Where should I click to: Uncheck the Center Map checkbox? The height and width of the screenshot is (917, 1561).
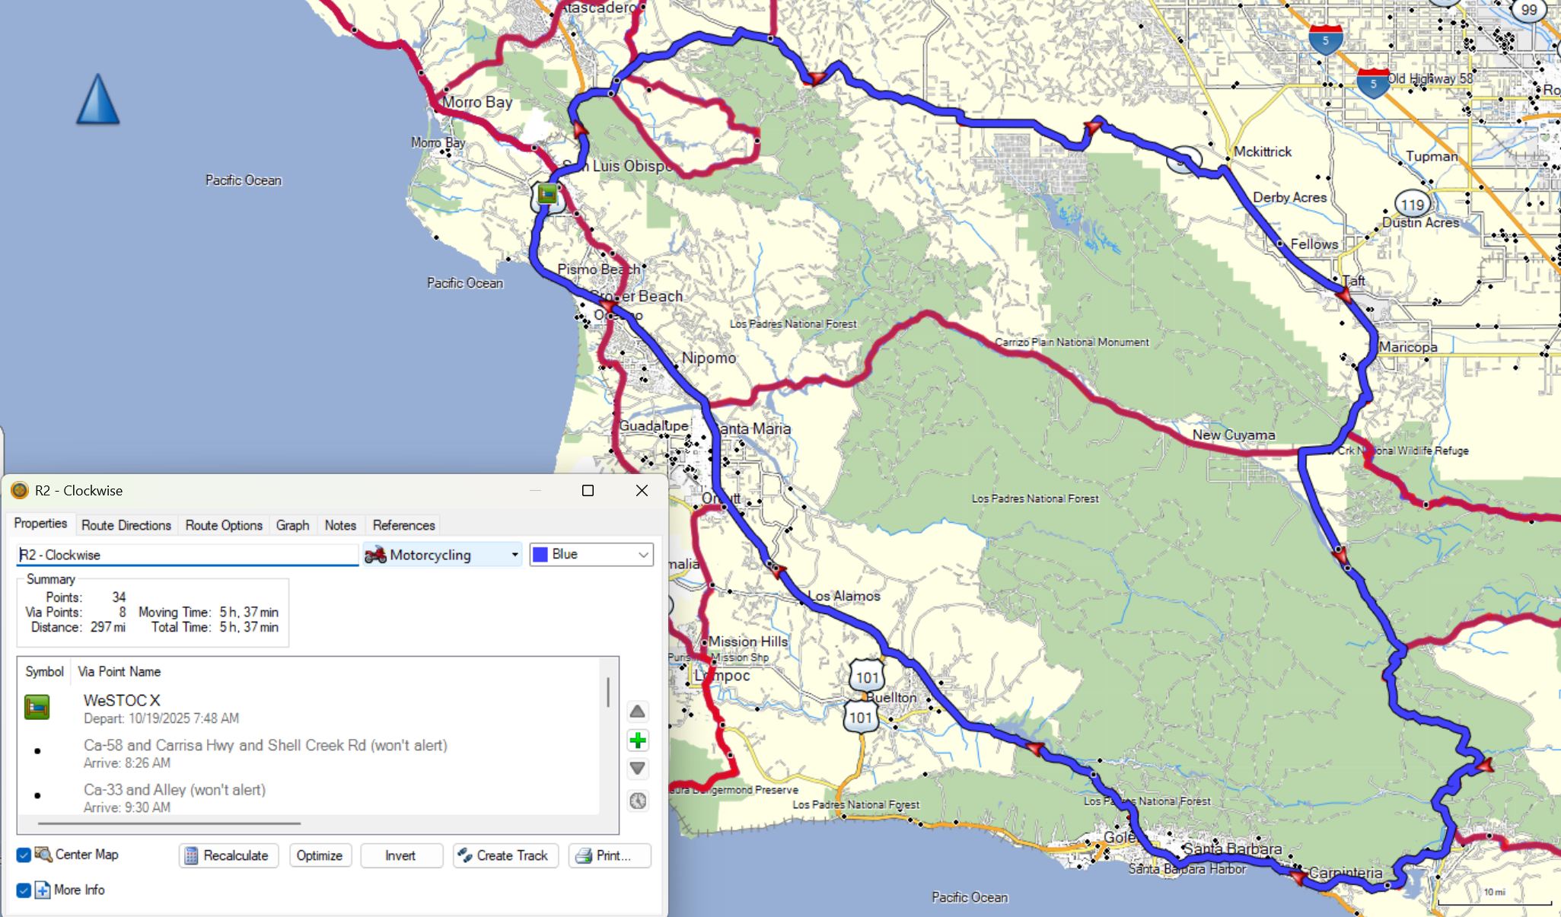click(24, 855)
